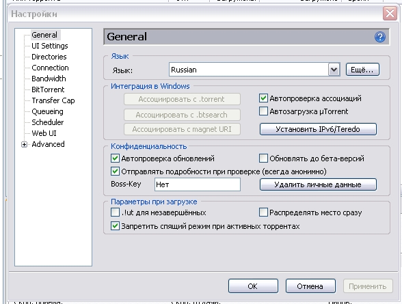402x304 pixels.
Task: Click the Ещё... button
Action: click(362, 70)
